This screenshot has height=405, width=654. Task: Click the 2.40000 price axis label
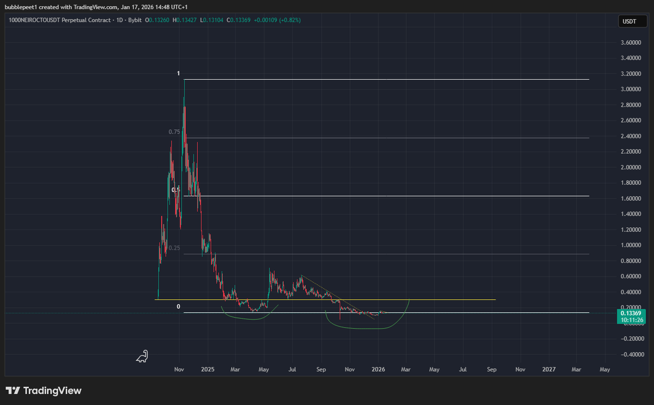631,136
